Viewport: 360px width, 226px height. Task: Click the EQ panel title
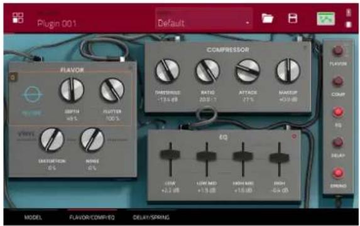pos(224,137)
